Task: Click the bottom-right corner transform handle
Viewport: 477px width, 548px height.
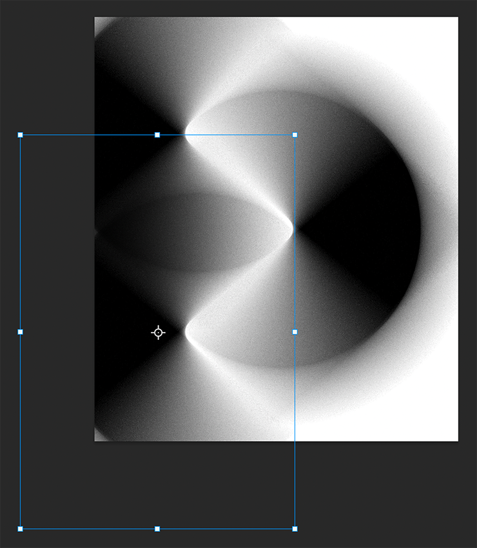Action: (295, 529)
